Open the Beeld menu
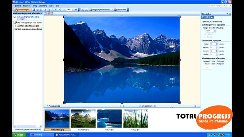Viewport: 244px width, 137px height. point(35,6)
